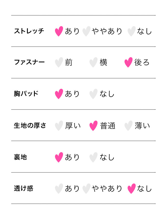
Task: Click pink heart beside ファスナー 後ろ
Action: pyautogui.click(x=128, y=63)
